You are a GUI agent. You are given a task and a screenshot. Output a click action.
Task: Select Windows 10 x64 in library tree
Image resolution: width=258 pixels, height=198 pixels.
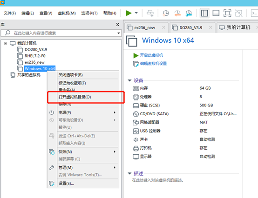[x=40, y=68]
